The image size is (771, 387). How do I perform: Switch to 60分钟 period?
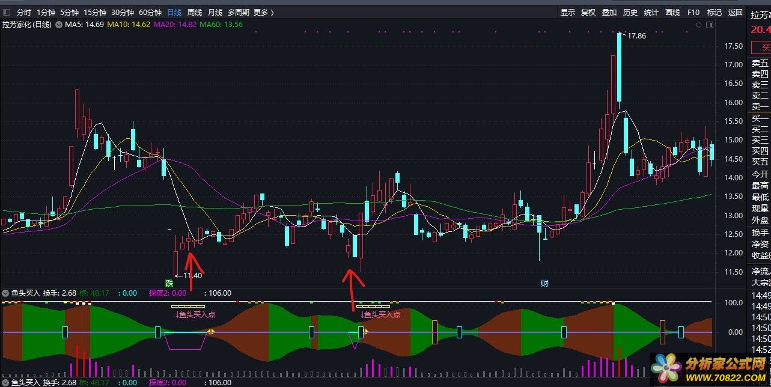[x=150, y=12]
